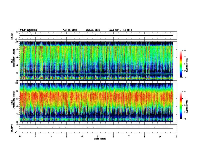Click the "4" tick on the time axis
Screen dimensions: 198x153
pos(82,136)
